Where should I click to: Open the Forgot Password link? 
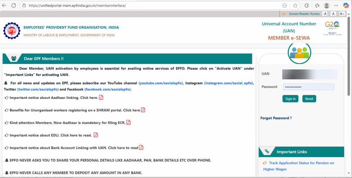click(276, 118)
